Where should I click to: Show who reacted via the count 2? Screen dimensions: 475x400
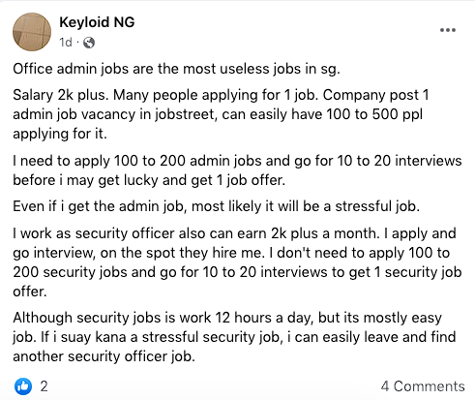[44, 386]
